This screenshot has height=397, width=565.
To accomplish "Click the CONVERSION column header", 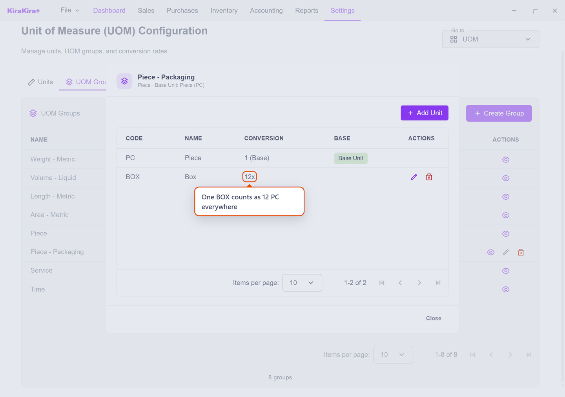I will (x=264, y=138).
